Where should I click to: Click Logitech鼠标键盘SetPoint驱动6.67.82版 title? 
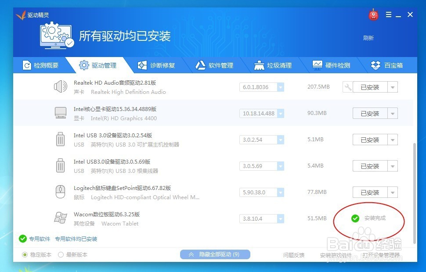coord(122,188)
